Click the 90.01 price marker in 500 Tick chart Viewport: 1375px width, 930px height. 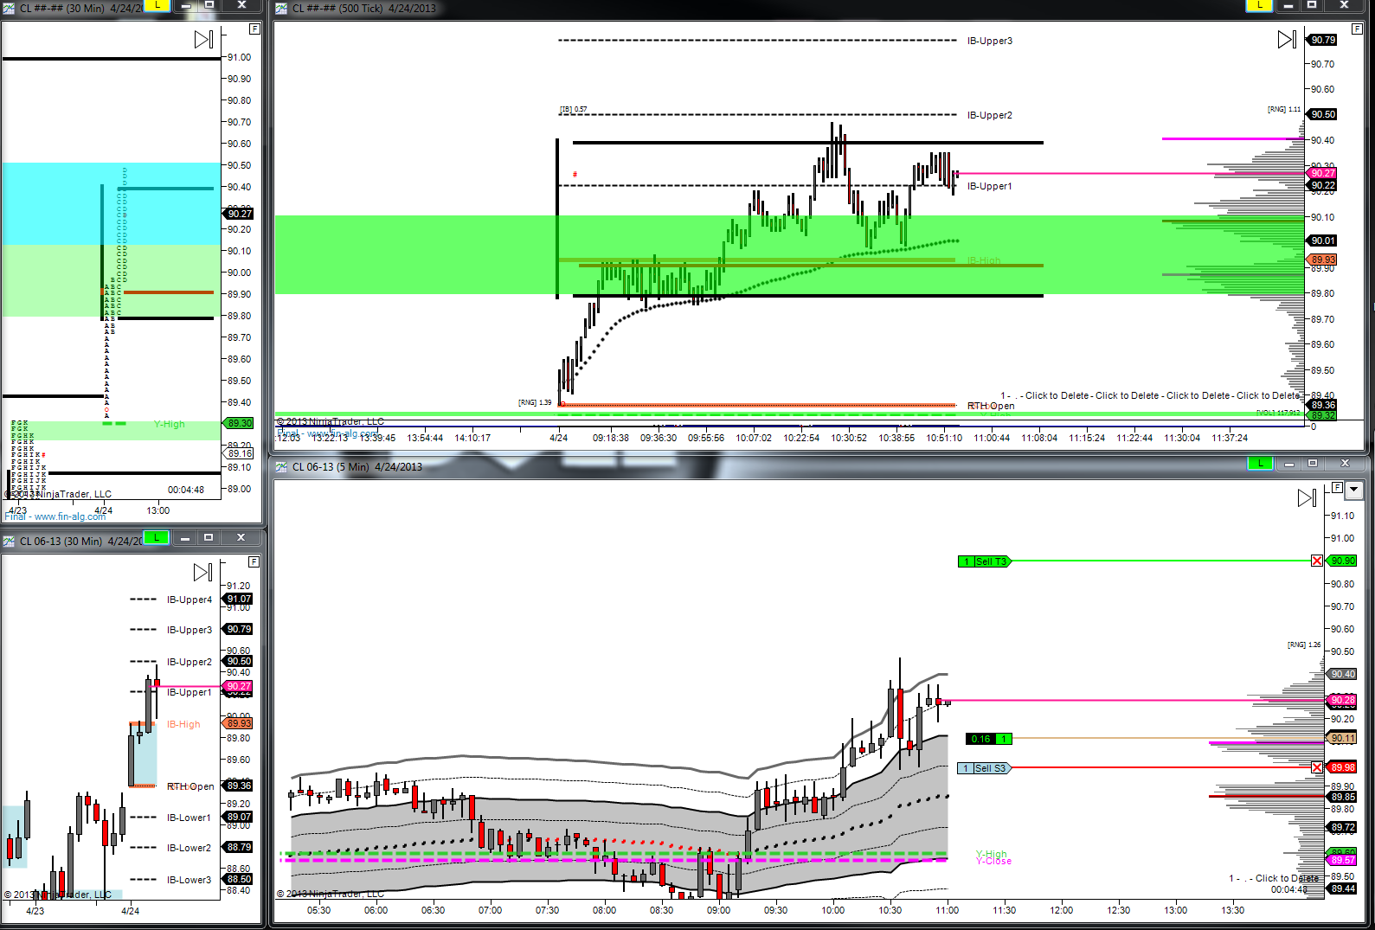pos(1323,241)
